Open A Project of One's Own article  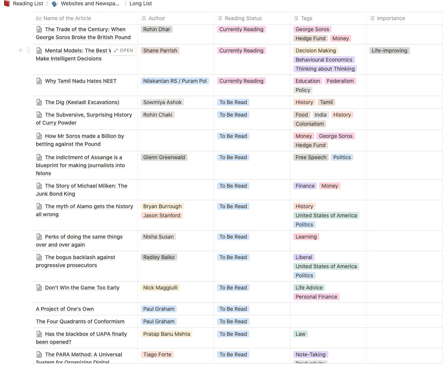(x=65, y=309)
